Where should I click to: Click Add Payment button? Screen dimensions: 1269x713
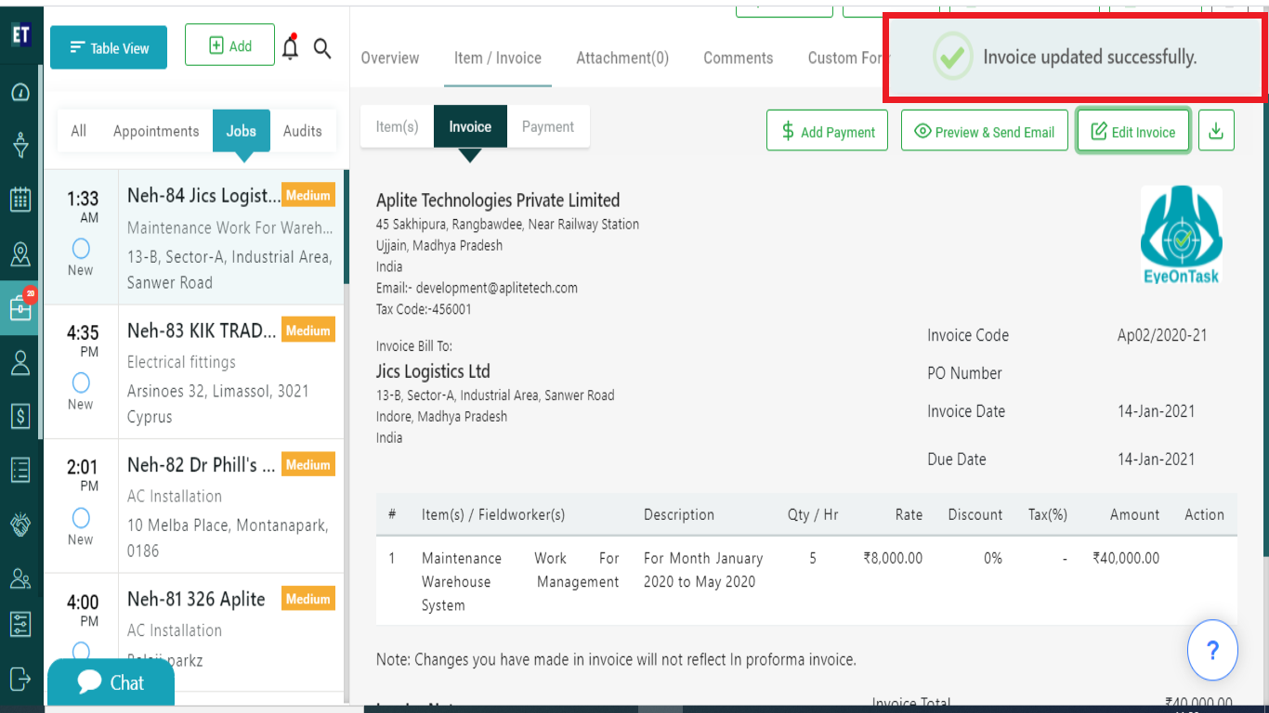point(827,131)
